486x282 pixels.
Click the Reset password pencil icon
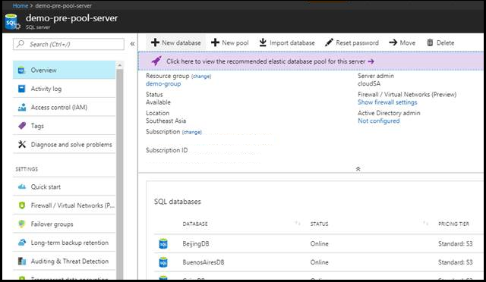click(x=329, y=42)
